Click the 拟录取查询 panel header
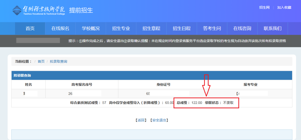 click(x=152, y=75)
